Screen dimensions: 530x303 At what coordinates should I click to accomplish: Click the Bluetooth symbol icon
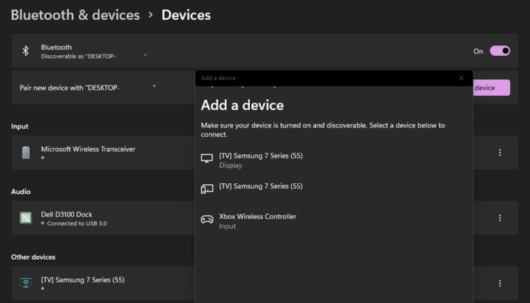(x=26, y=51)
